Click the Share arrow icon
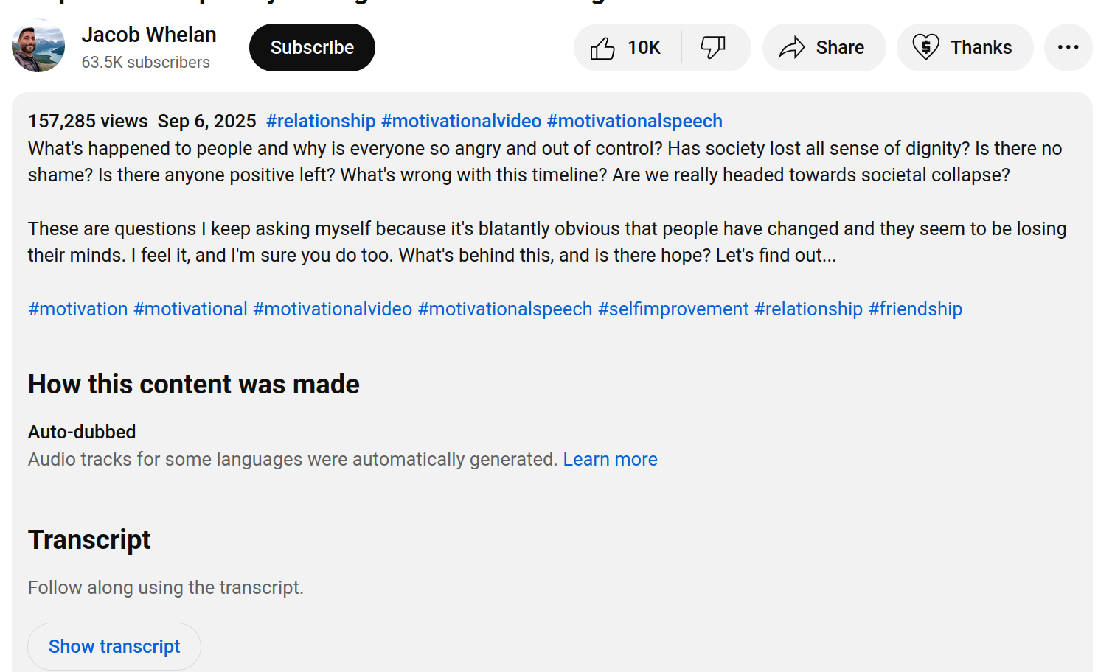 tap(792, 48)
